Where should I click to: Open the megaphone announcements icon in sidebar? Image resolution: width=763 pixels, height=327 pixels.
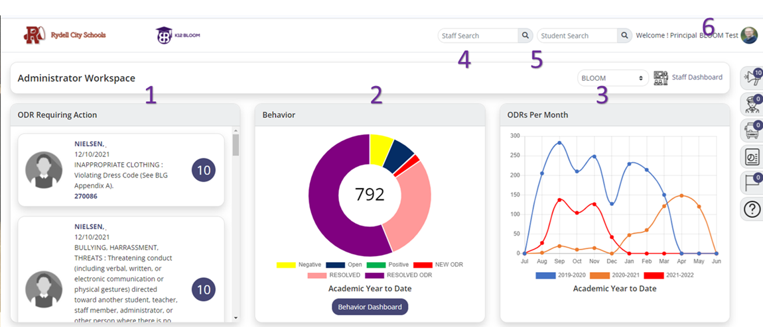(x=752, y=77)
